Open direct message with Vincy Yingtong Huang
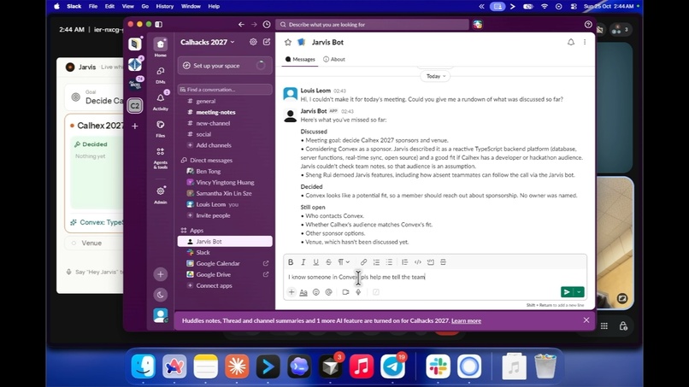 point(225,182)
